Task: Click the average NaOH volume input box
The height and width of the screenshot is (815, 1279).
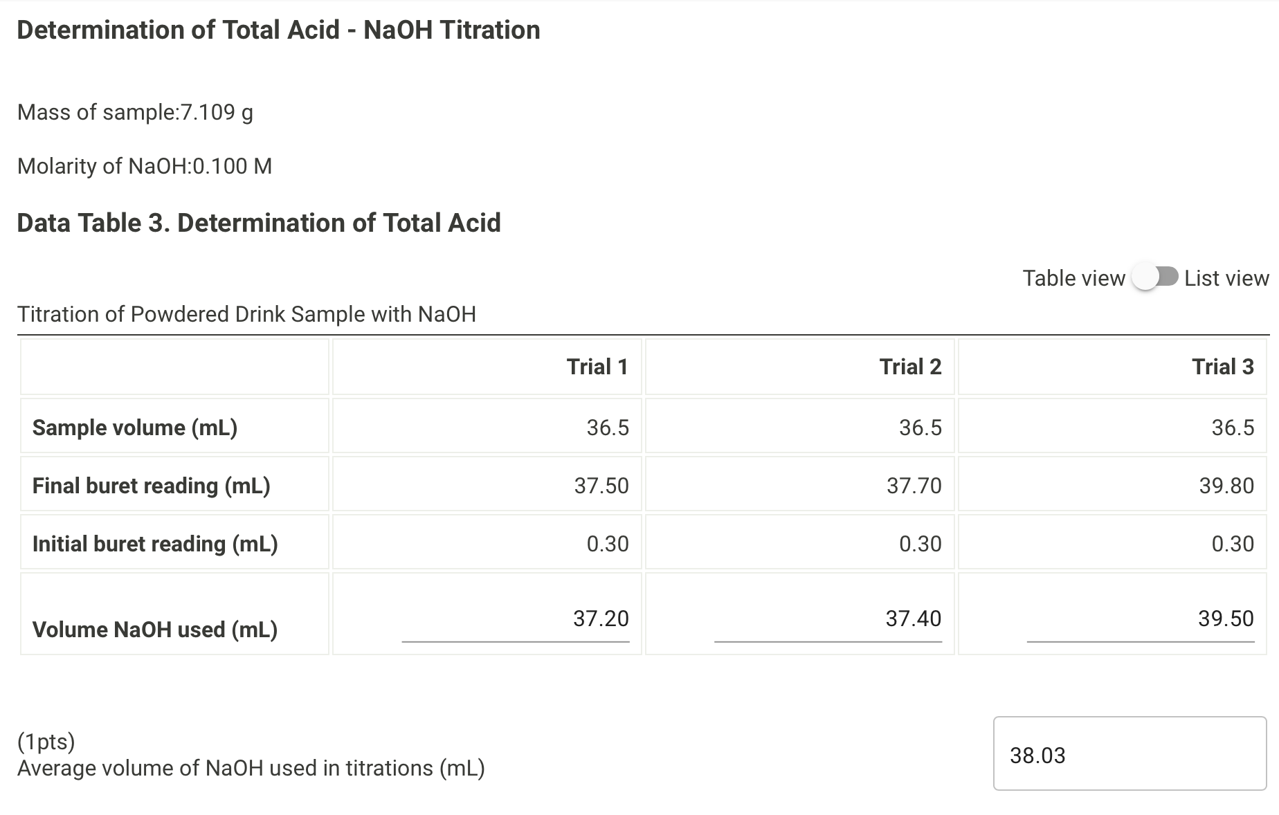Action: pyautogui.click(x=1130, y=753)
